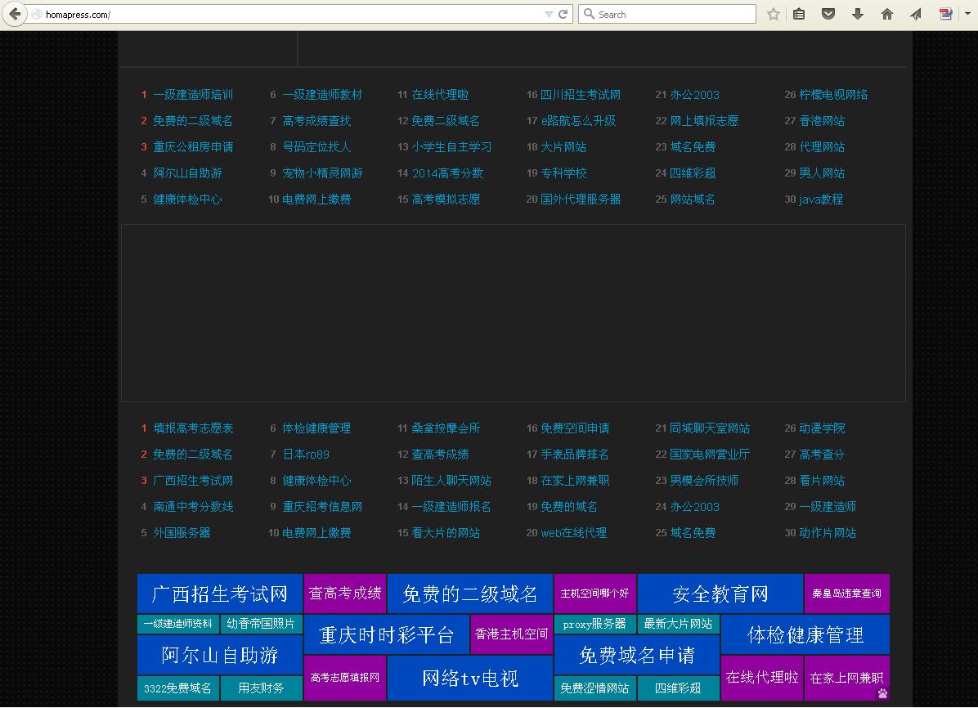Open the Downloads arrow icon
Viewport: 978px width, 708px height.
(x=857, y=14)
